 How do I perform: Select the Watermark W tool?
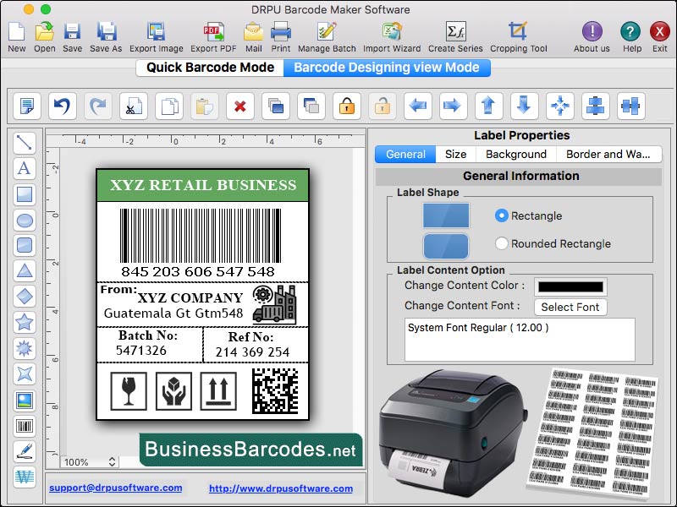(25, 477)
